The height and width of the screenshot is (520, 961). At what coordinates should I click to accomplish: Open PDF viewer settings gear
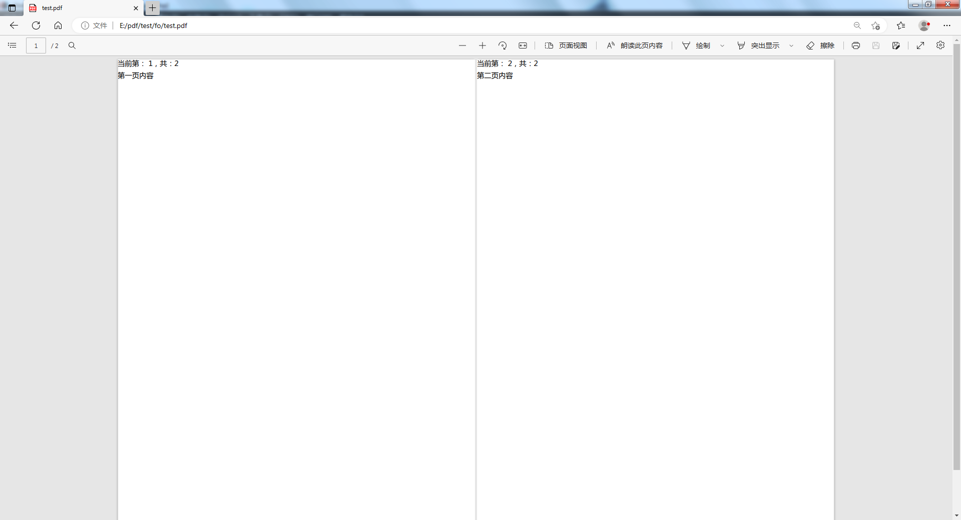pyautogui.click(x=940, y=45)
